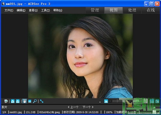This screenshot has width=161, height=115.
Task: Open the 查看(V) menu
Action: click(33, 10)
